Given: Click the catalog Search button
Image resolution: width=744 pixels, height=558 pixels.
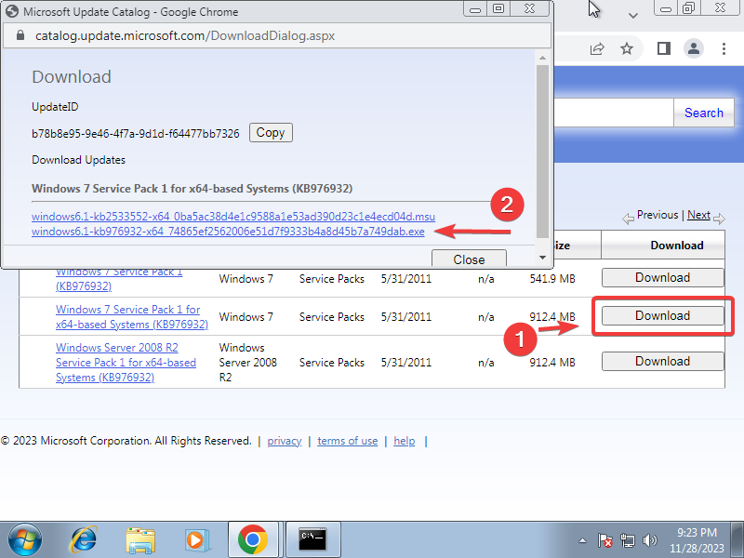Looking at the screenshot, I should point(703,113).
